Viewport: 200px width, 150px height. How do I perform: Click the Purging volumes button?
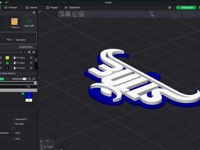point(26,47)
